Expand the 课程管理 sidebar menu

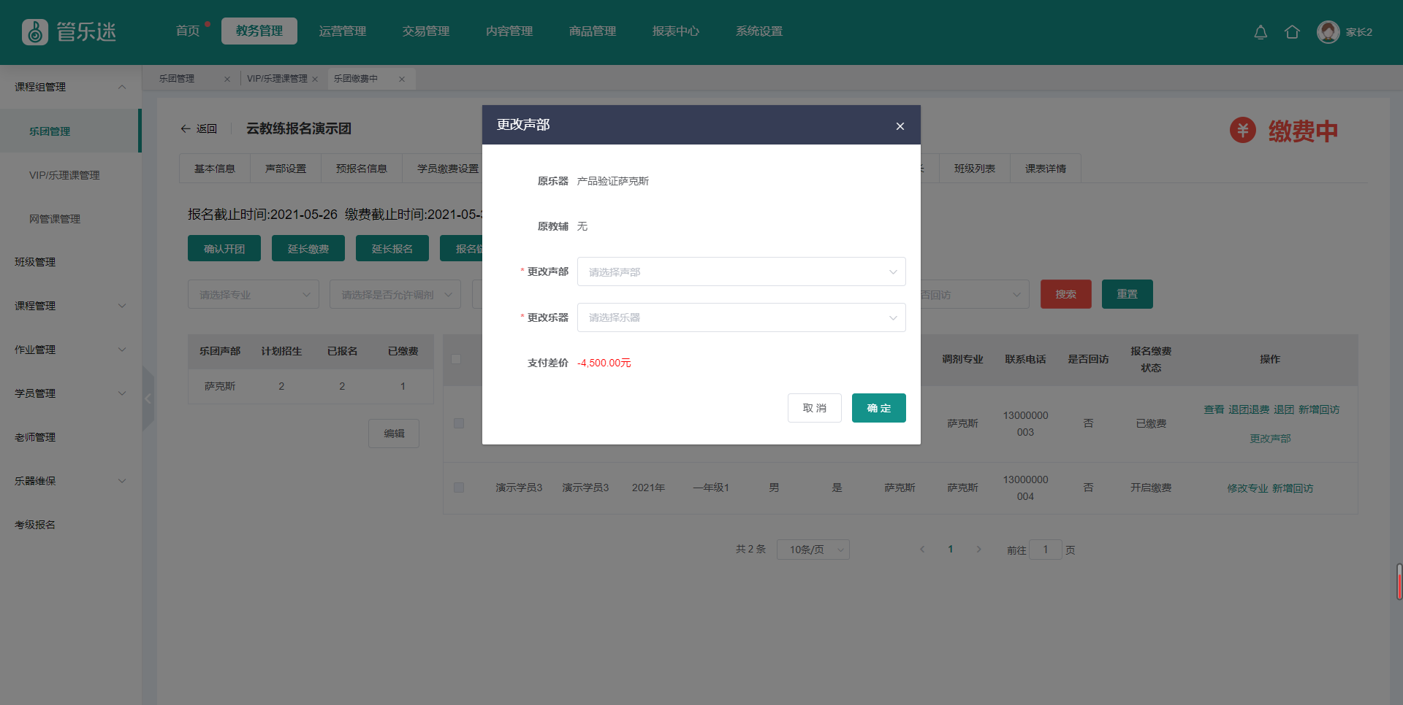coord(70,306)
